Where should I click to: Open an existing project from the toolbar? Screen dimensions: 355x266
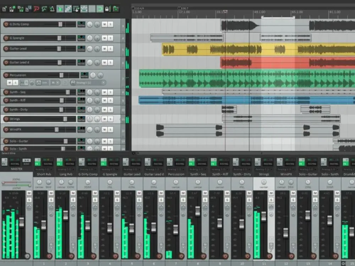click(11, 9)
